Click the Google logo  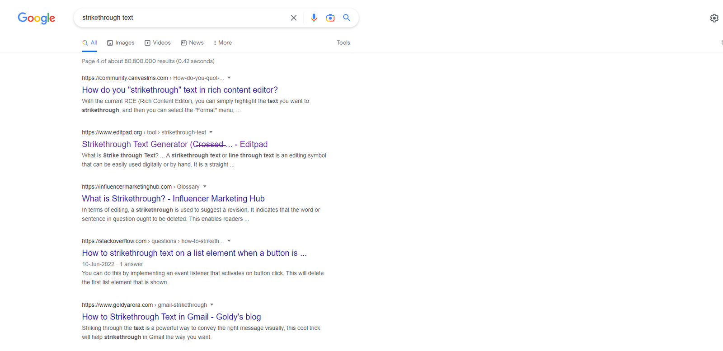pos(37,18)
